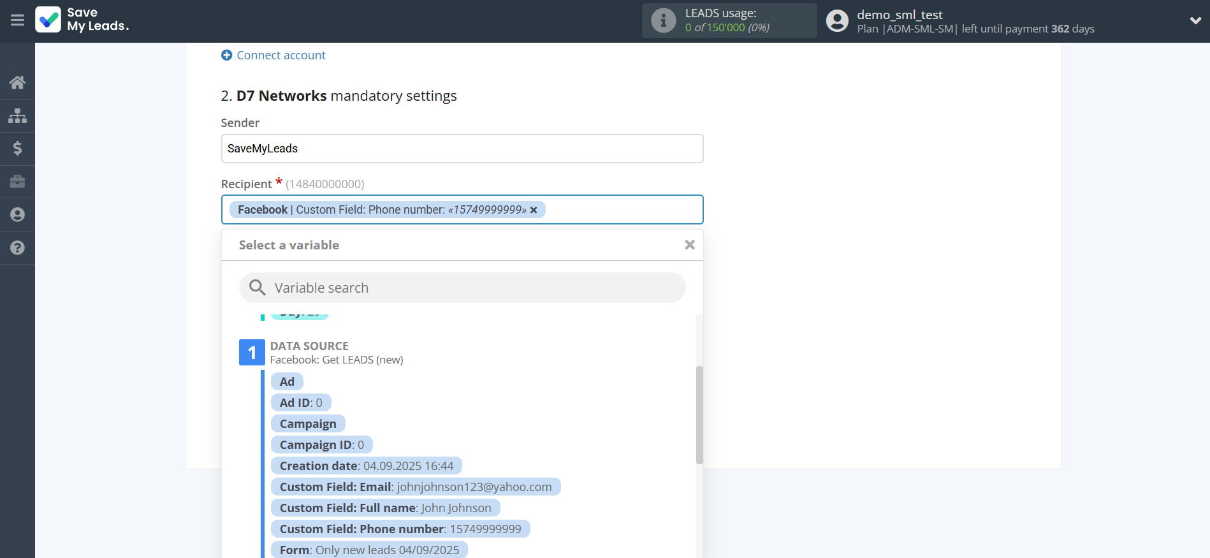This screenshot has width=1210, height=558.
Task: Select the Custom Field: Email variable
Action: tap(415, 487)
